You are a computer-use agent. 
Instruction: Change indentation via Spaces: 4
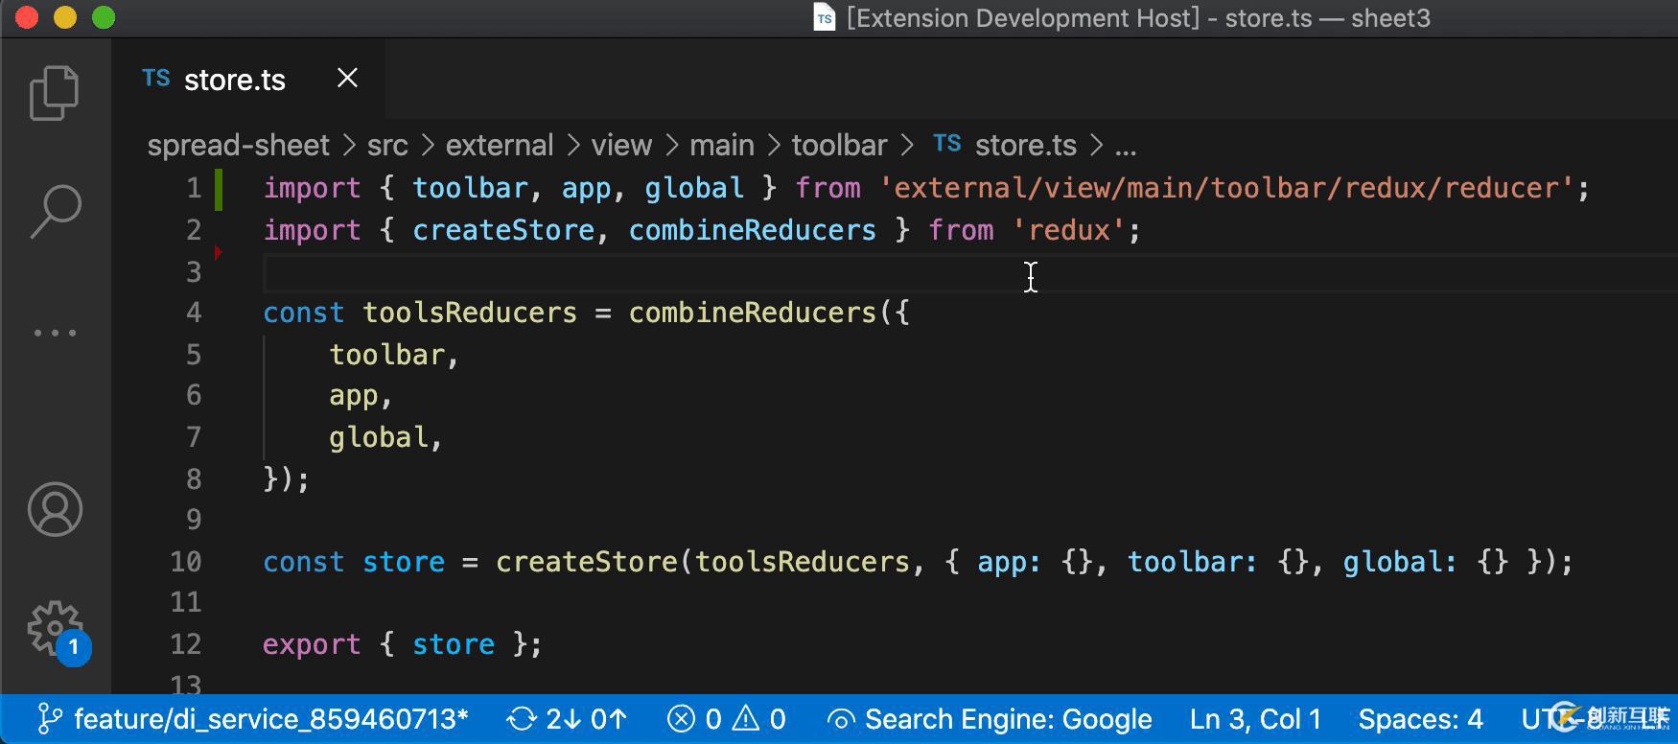[1420, 719]
